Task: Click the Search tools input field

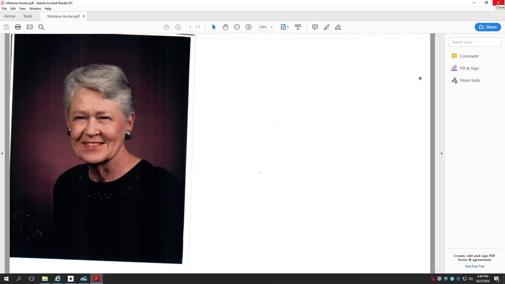Action: 474,42
